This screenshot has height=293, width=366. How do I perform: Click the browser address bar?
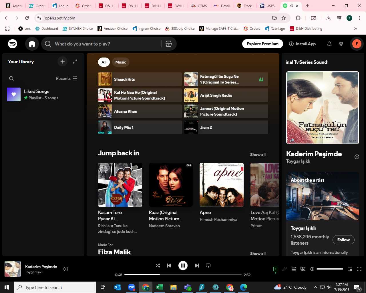pyautogui.click(x=157, y=18)
